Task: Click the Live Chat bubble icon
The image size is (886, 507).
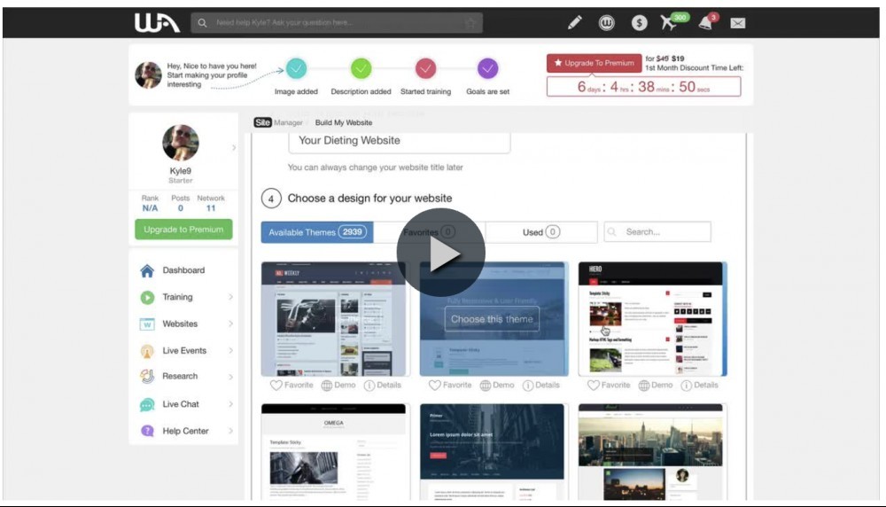Action: tap(147, 405)
